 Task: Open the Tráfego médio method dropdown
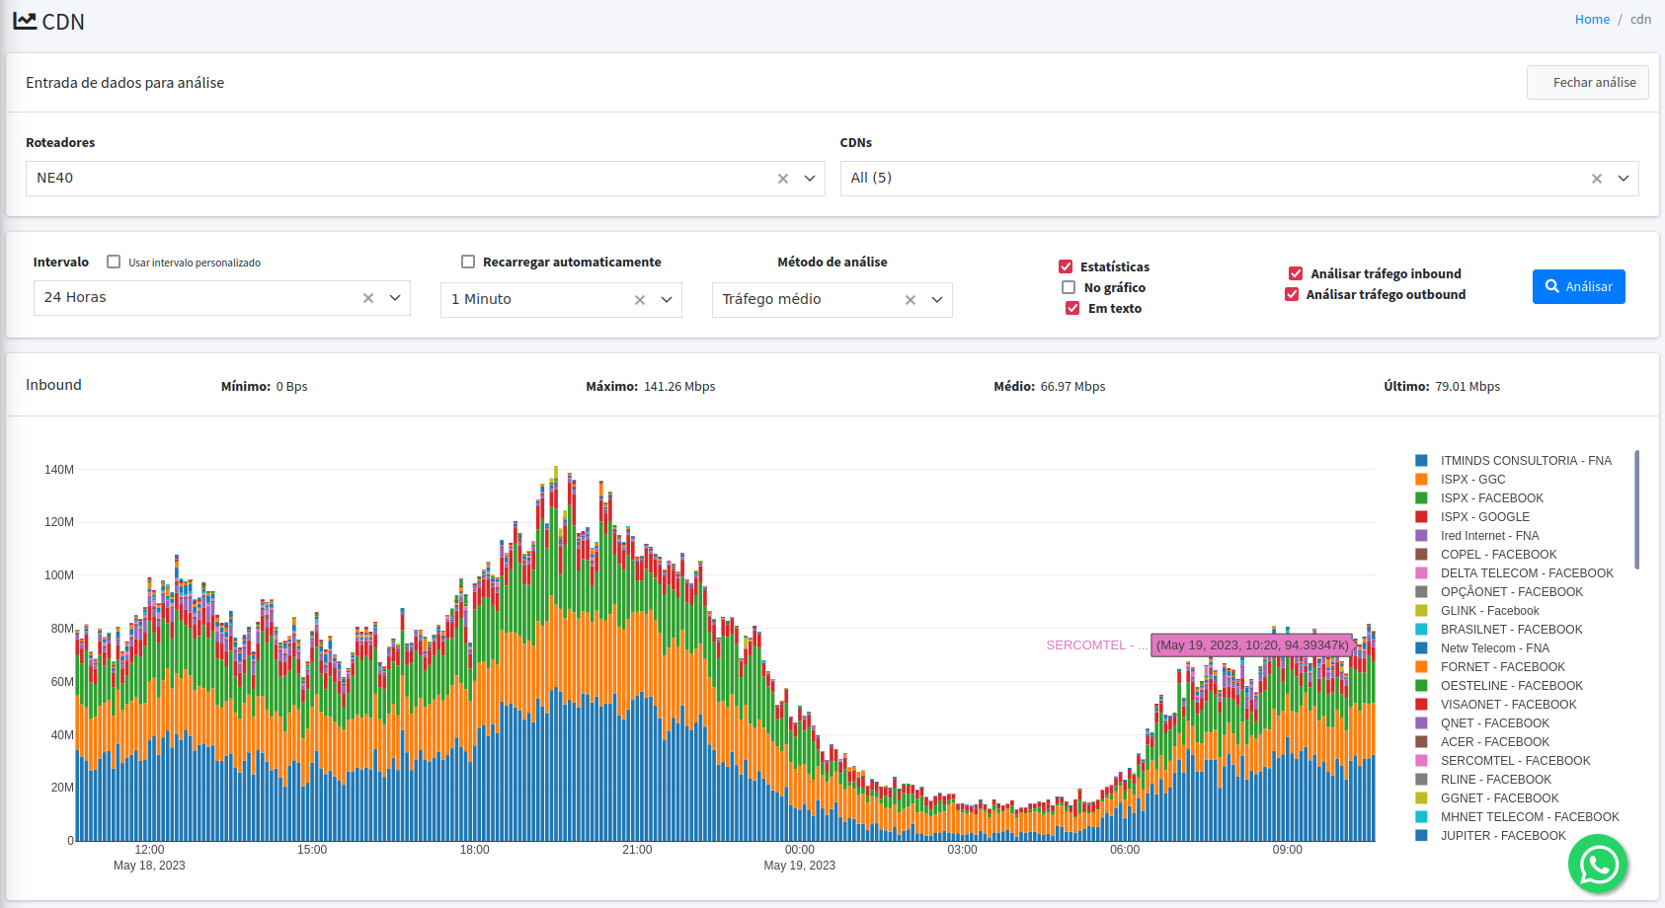pos(937,300)
